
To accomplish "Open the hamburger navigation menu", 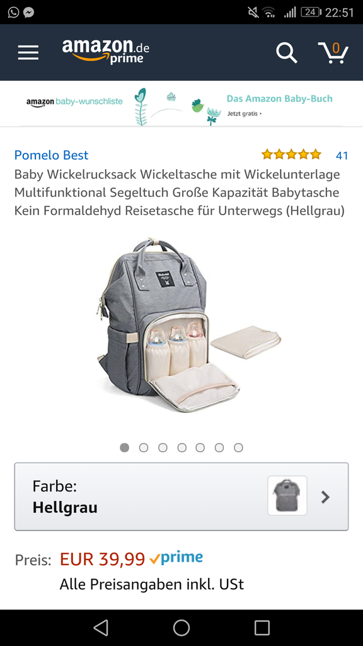I will 28,53.
